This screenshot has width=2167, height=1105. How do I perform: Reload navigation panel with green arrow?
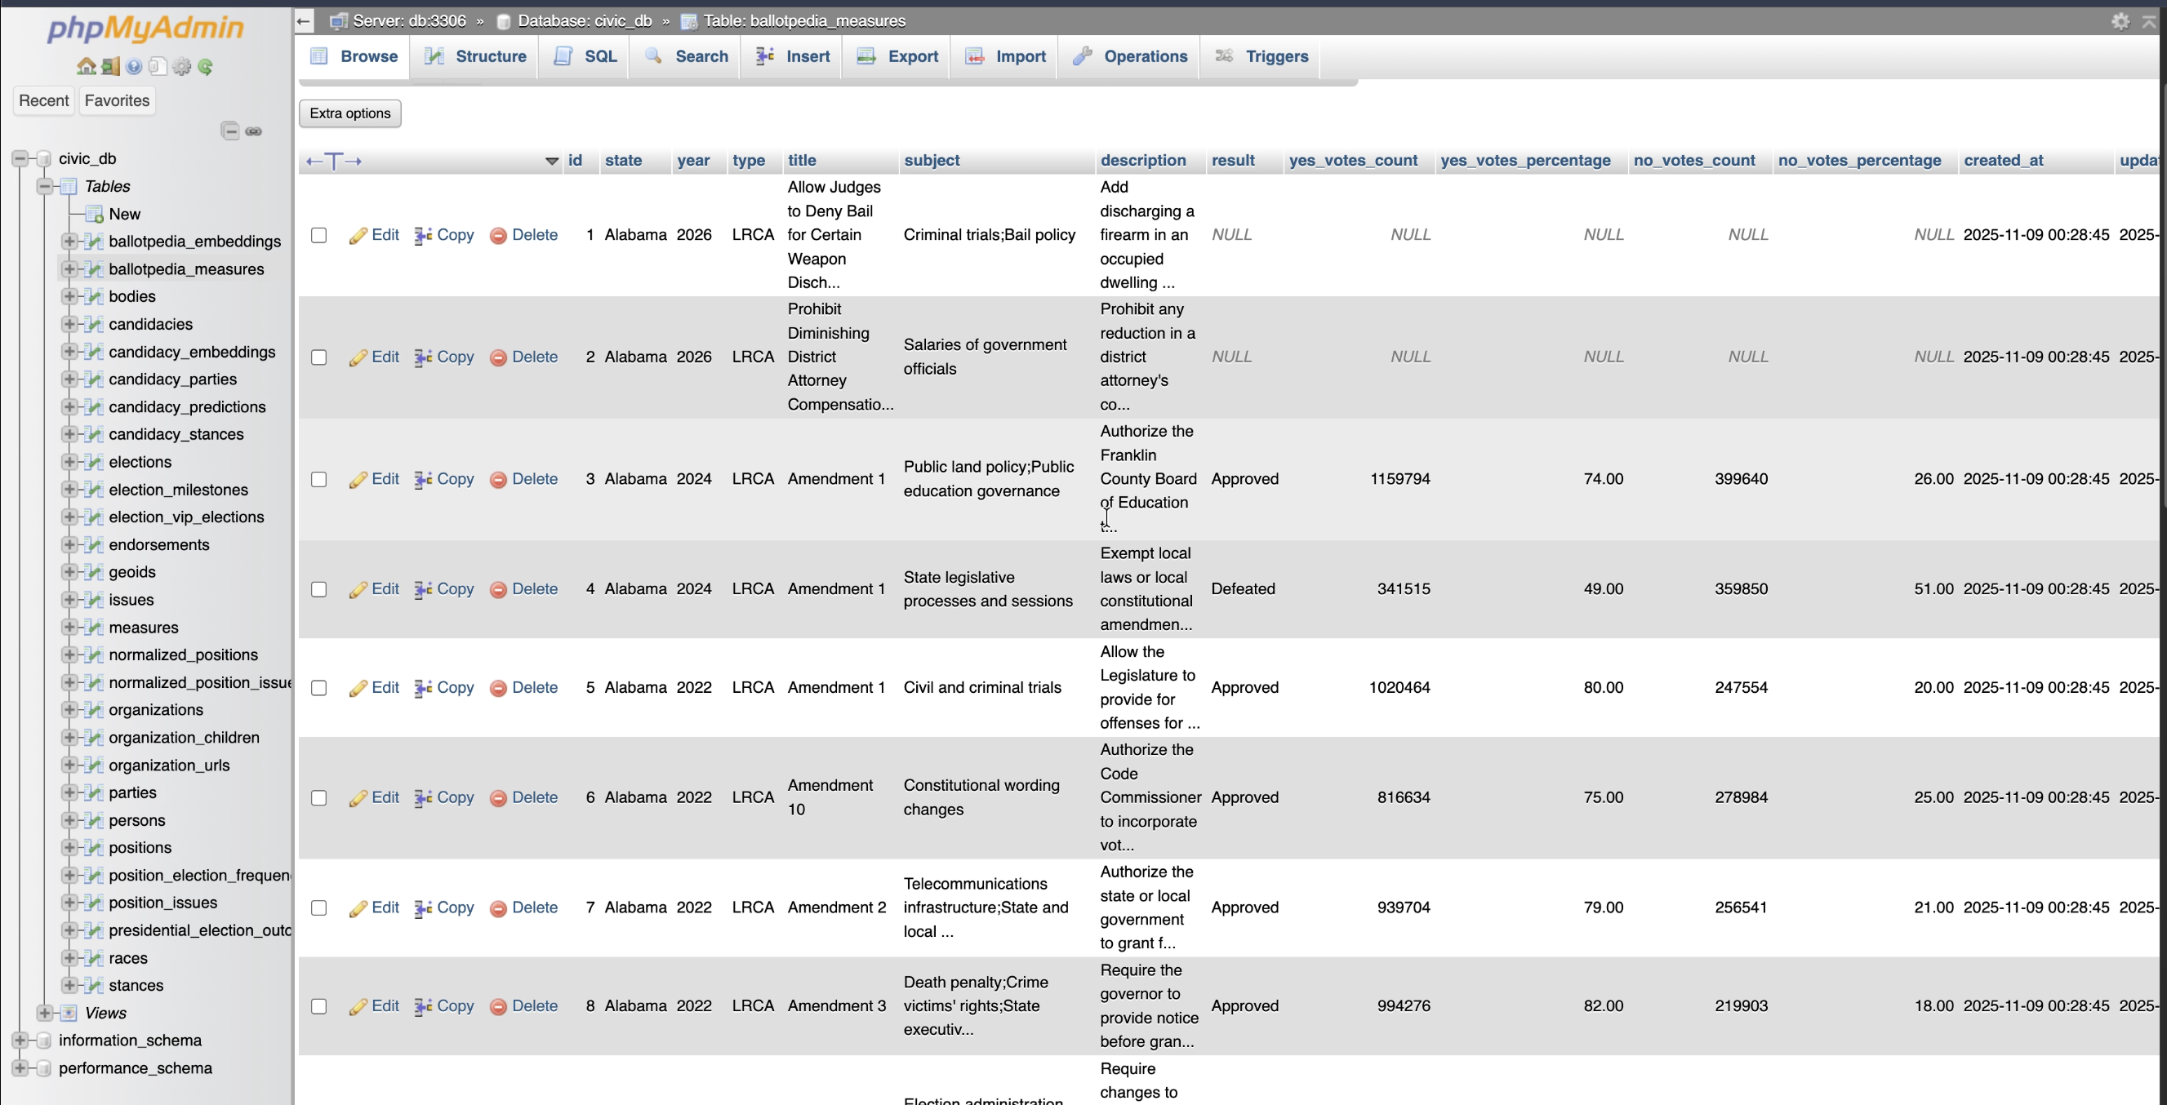[x=205, y=66]
